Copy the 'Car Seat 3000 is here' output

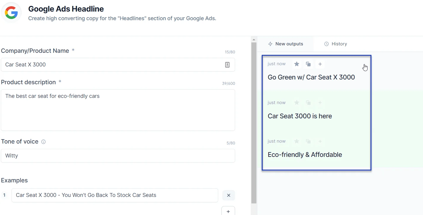point(308,103)
